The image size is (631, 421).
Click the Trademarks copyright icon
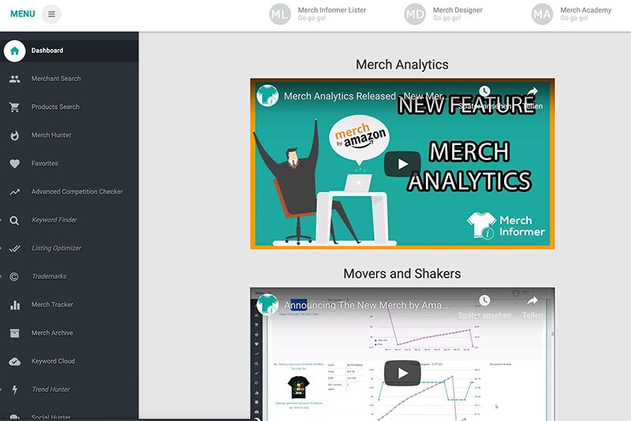pyautogui.click(x=14, y=277)
